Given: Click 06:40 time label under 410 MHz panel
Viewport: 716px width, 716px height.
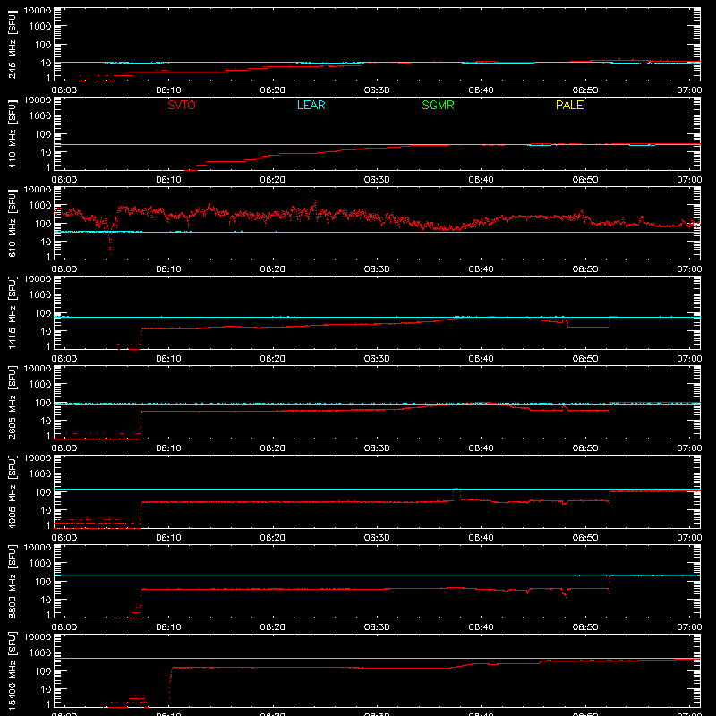Looking at the screenshot, I should coord(481,180).
